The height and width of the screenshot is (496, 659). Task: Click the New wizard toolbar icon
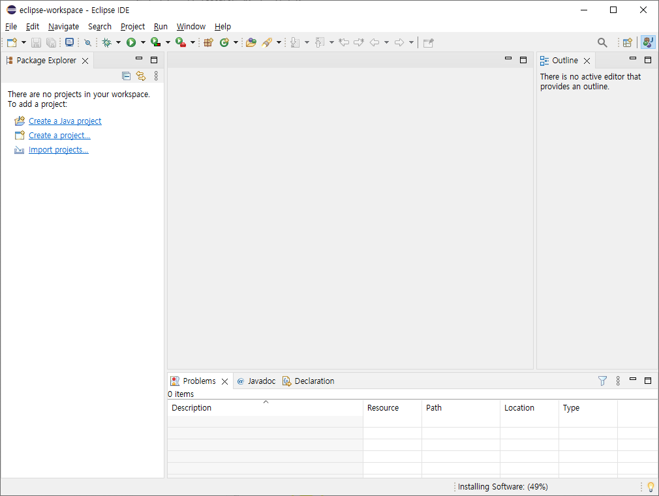[12, 42]
